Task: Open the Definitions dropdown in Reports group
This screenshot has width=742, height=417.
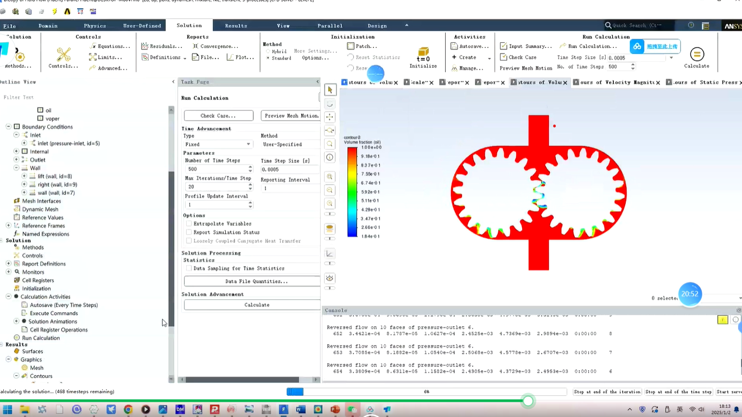Action: point(163,57)
